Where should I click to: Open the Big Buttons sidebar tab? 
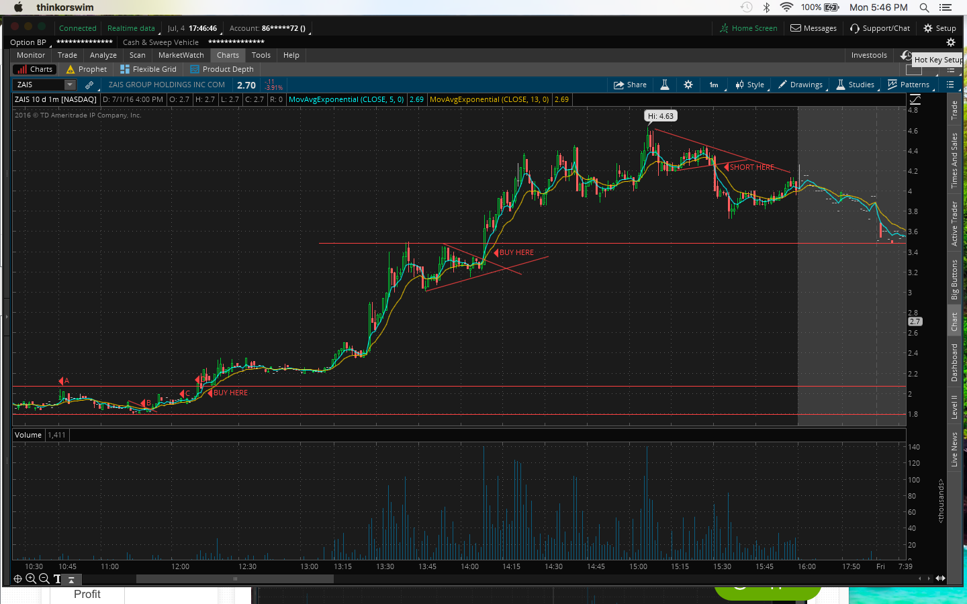tap(954, 279)
